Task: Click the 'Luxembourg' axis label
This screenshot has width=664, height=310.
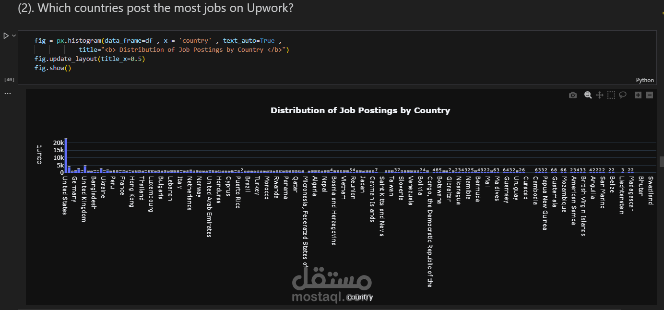Action: point(151,193)
